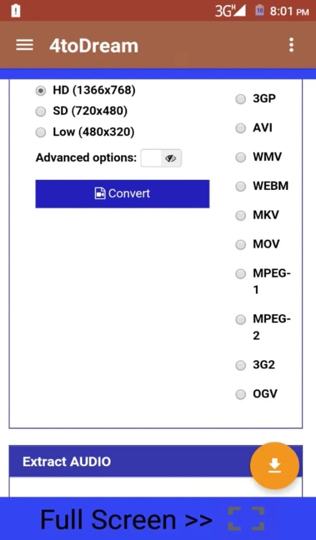
Task: Select SD (720x480) resolution
Action: pos(40,112)
